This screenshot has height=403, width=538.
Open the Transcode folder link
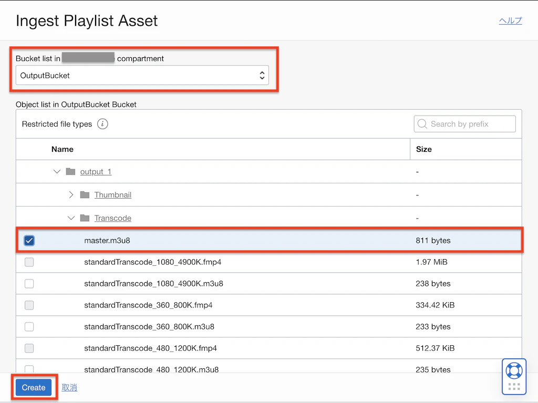click(113, 219)
